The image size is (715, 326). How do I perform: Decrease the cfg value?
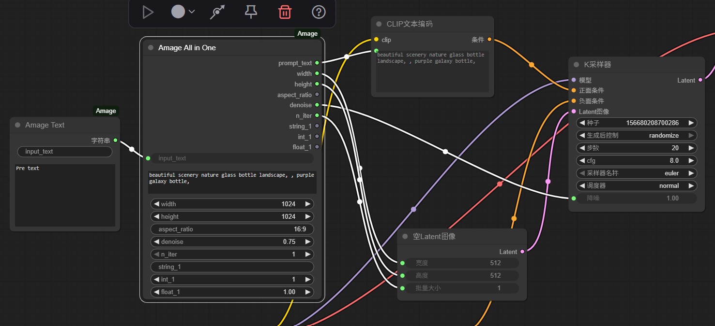(582, 161)
